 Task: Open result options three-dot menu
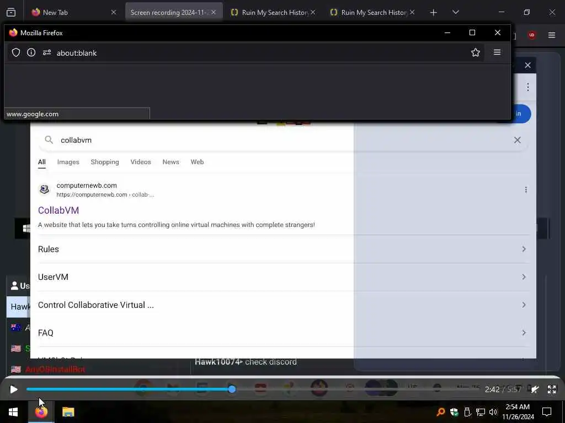(526, 189)
